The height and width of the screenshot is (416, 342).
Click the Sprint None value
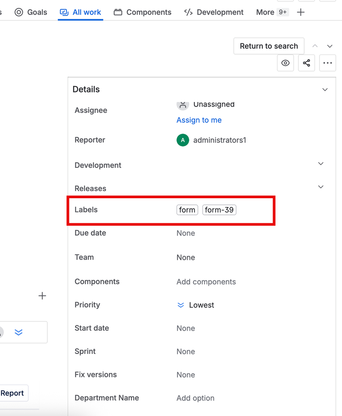(186, 351)
